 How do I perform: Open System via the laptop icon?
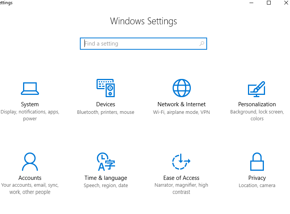(30, 88)
